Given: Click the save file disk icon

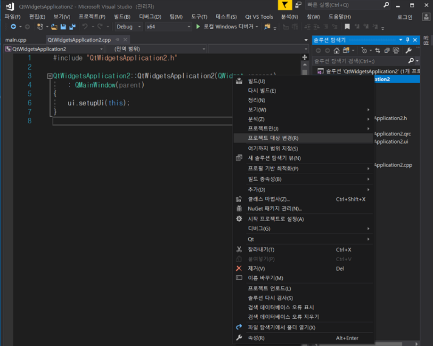Looking at the screenshot, I should click(63, 27).
